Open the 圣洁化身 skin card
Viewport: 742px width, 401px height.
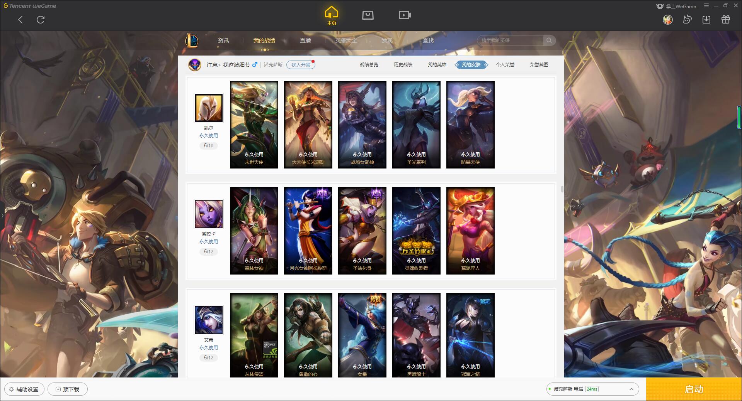click(x=362, y=231)
